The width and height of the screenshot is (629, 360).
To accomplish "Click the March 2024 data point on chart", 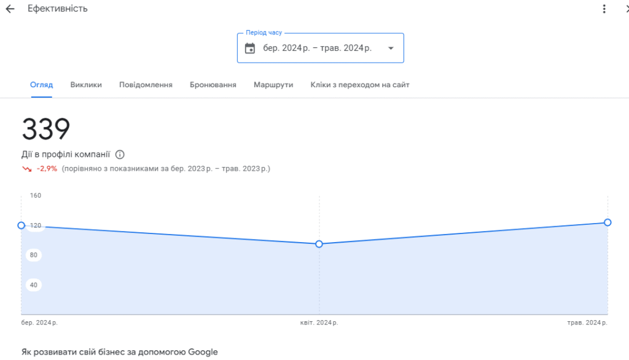I will [21, 225].
